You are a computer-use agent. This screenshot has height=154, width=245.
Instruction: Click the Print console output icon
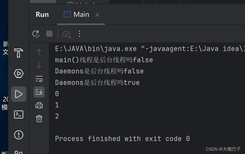pyautogui.click(x=39, y=105)
